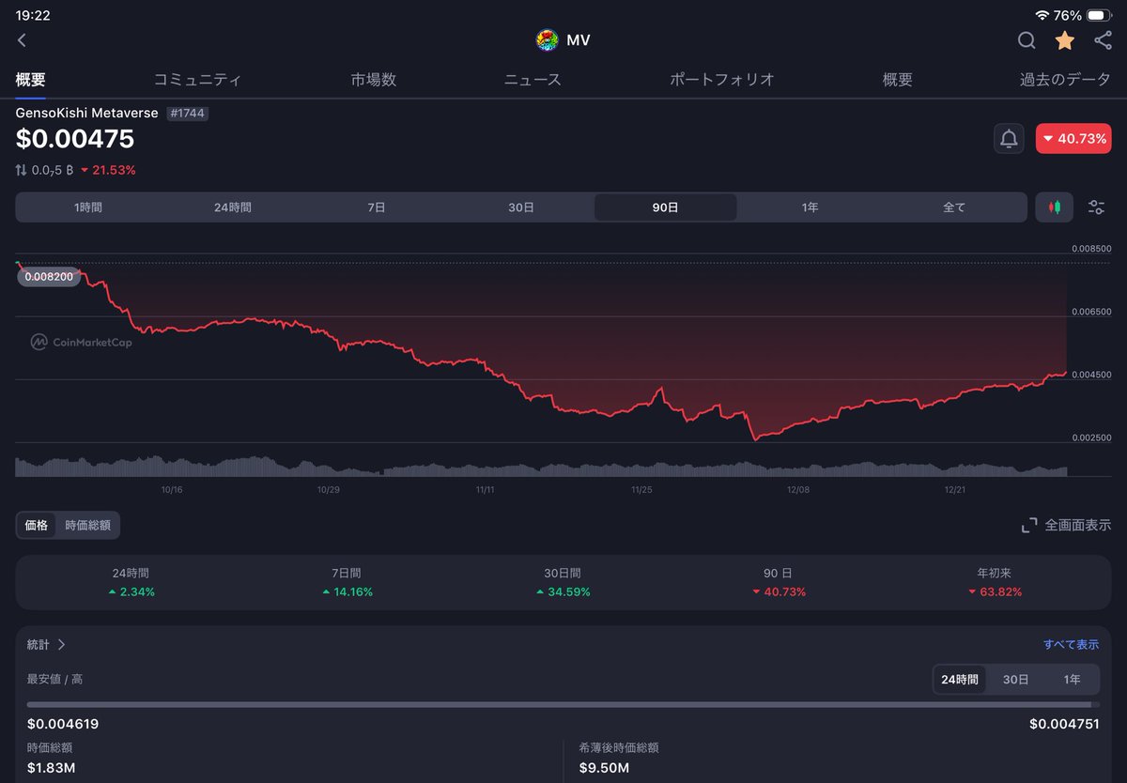Tap the red 40.73% change badge
1127x783 pixels.
[x=1073, y=139]
